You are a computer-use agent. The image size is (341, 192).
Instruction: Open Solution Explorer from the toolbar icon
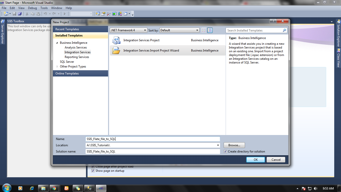coord(98,14)
